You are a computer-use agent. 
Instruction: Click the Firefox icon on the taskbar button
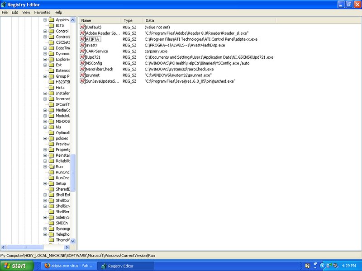click(47, 266)
